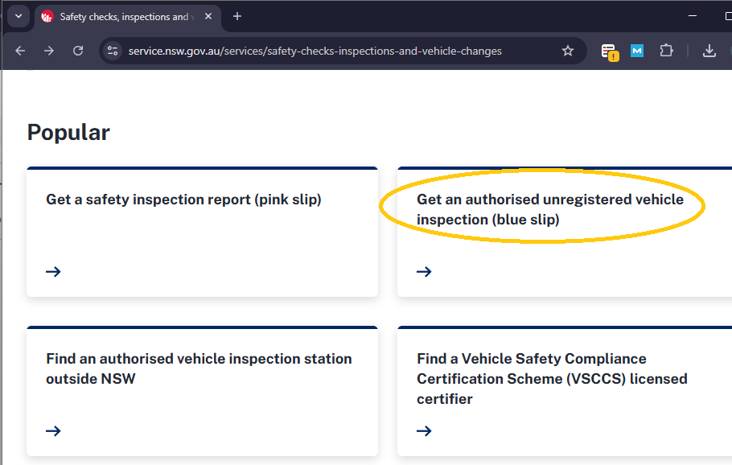
Task: Open Find a VSCCS licensed certifier link
Action: click(x=551, y=378)
